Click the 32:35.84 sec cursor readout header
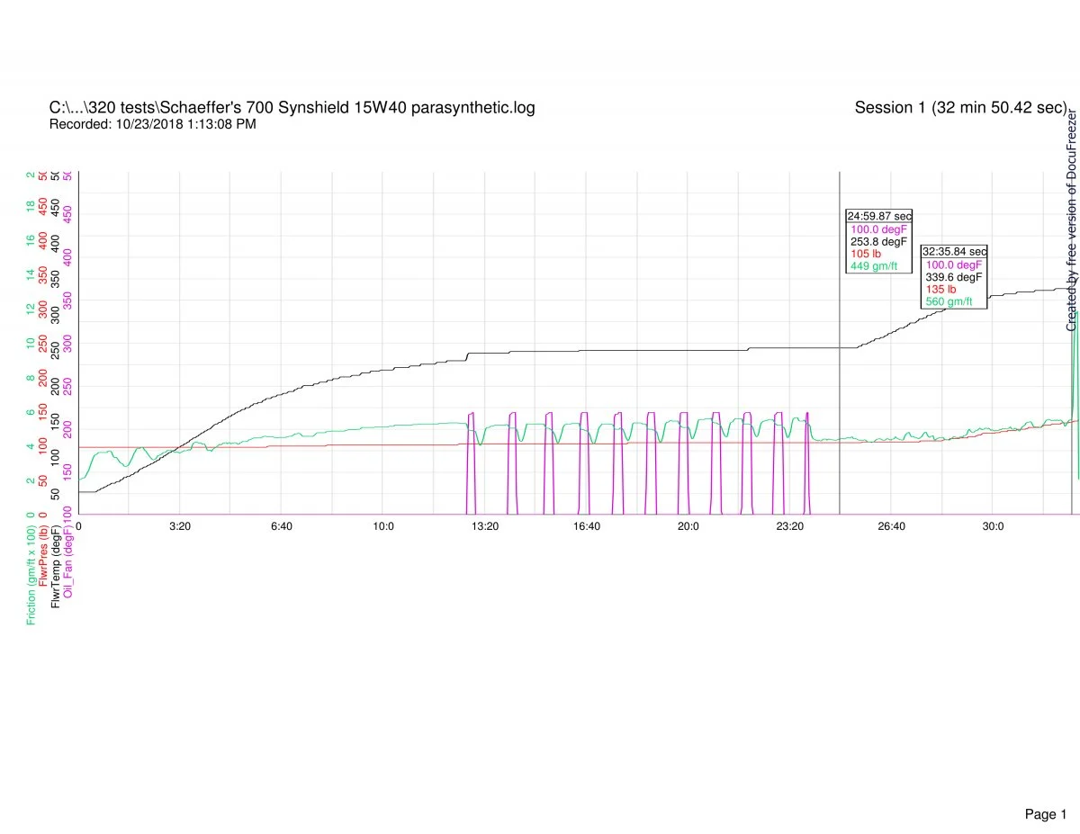Image resolution: width=1080 pixels, height=834 pixels. pyautogui.click(x=954, y=252)
